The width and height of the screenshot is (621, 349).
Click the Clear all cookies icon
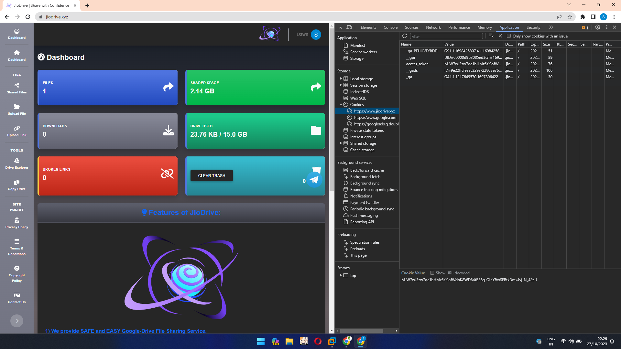[x=491, y=36]
